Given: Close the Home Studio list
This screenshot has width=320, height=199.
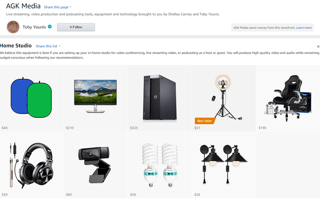Looking at the screenshot, I should pyautogui.click(x=318, y=47).
